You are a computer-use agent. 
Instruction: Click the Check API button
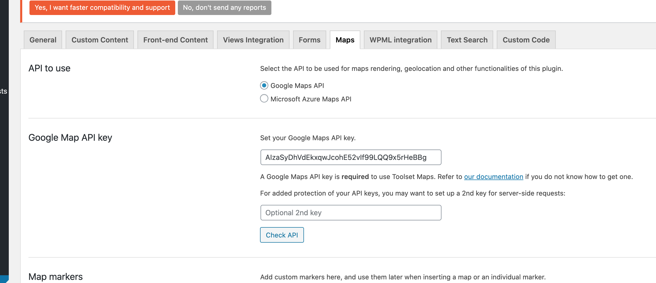click(282, 235)
